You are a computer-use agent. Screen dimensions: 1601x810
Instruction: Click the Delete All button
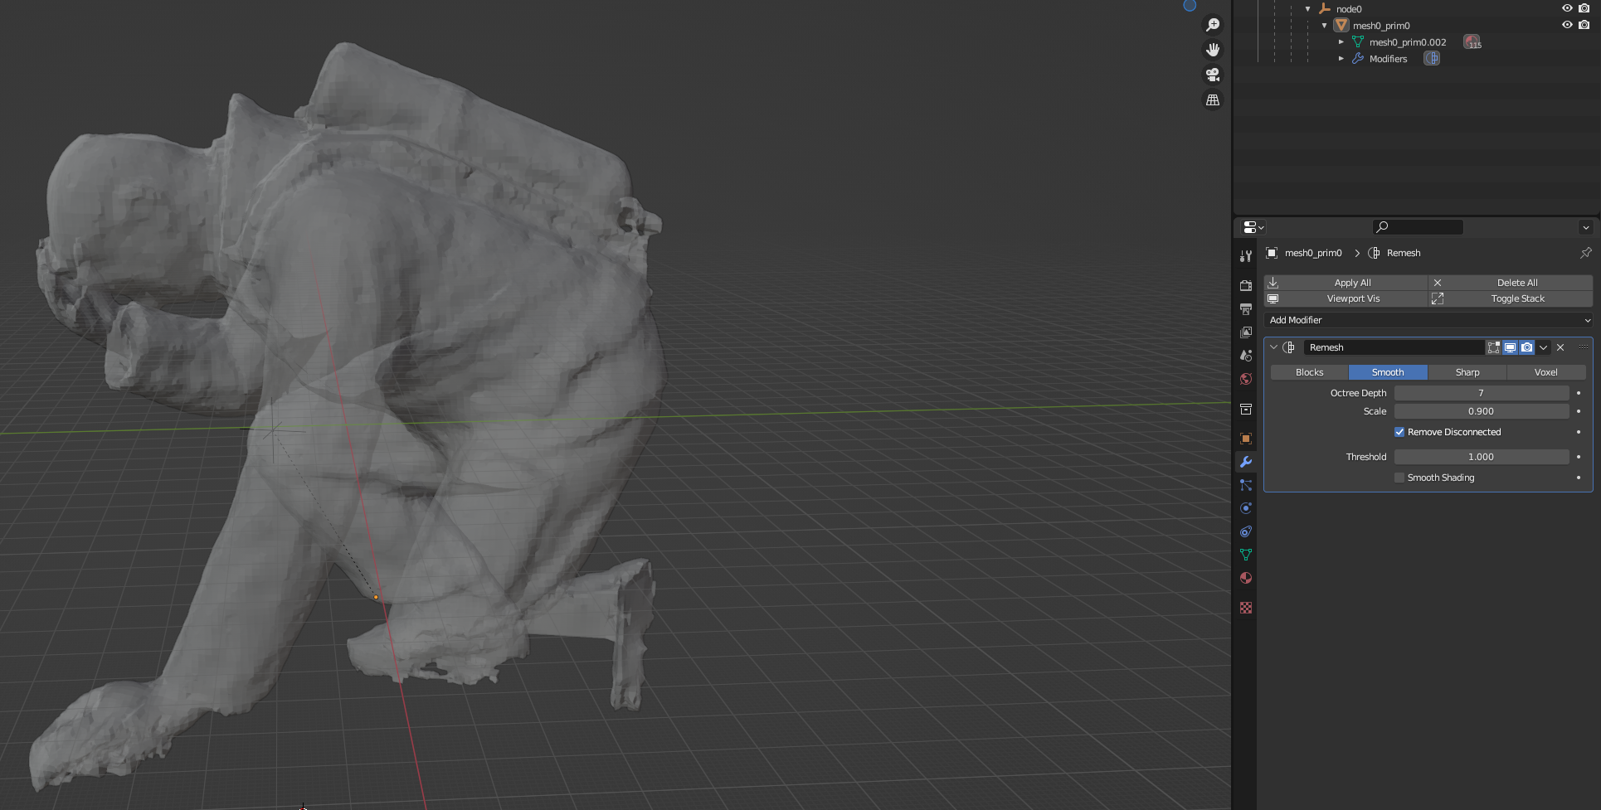[x=1510, y=283]
